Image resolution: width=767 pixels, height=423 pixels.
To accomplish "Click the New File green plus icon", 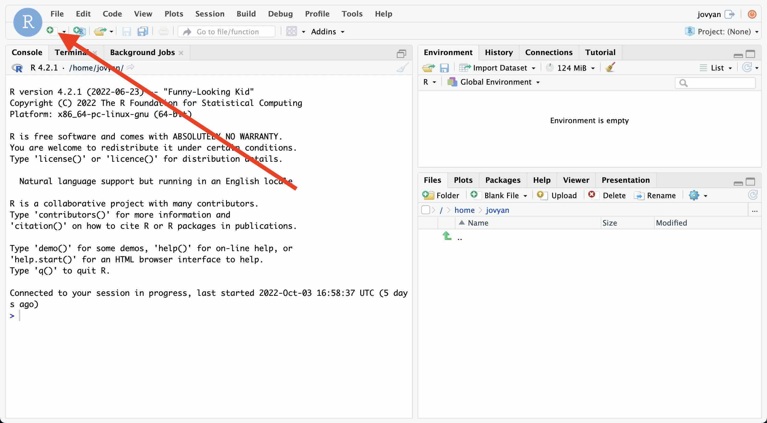I will (51, 31).
